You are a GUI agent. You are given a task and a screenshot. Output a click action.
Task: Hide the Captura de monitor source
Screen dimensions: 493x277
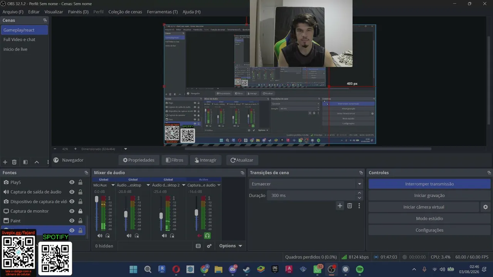click(x=72, y=211)
